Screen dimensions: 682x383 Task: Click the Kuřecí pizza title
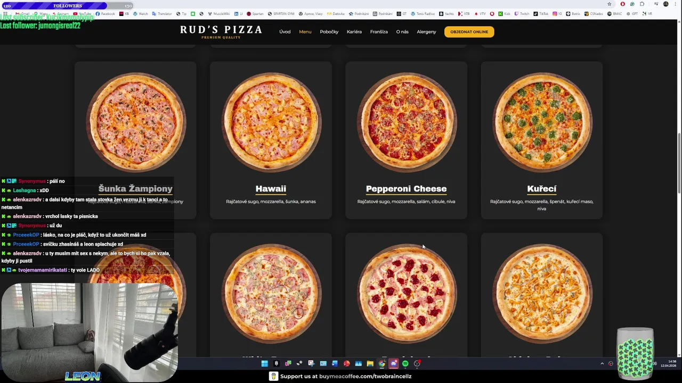pos(542,189)
